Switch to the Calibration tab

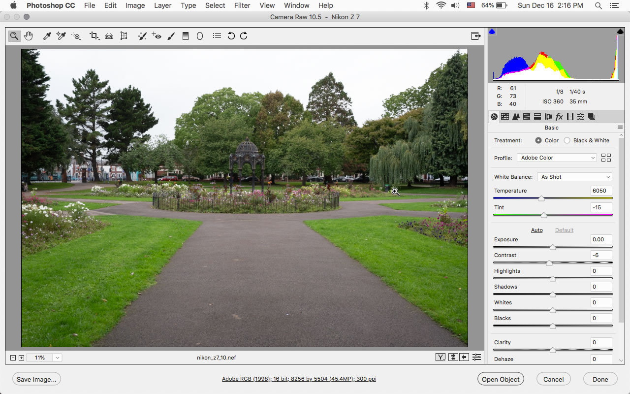[570, 117]
